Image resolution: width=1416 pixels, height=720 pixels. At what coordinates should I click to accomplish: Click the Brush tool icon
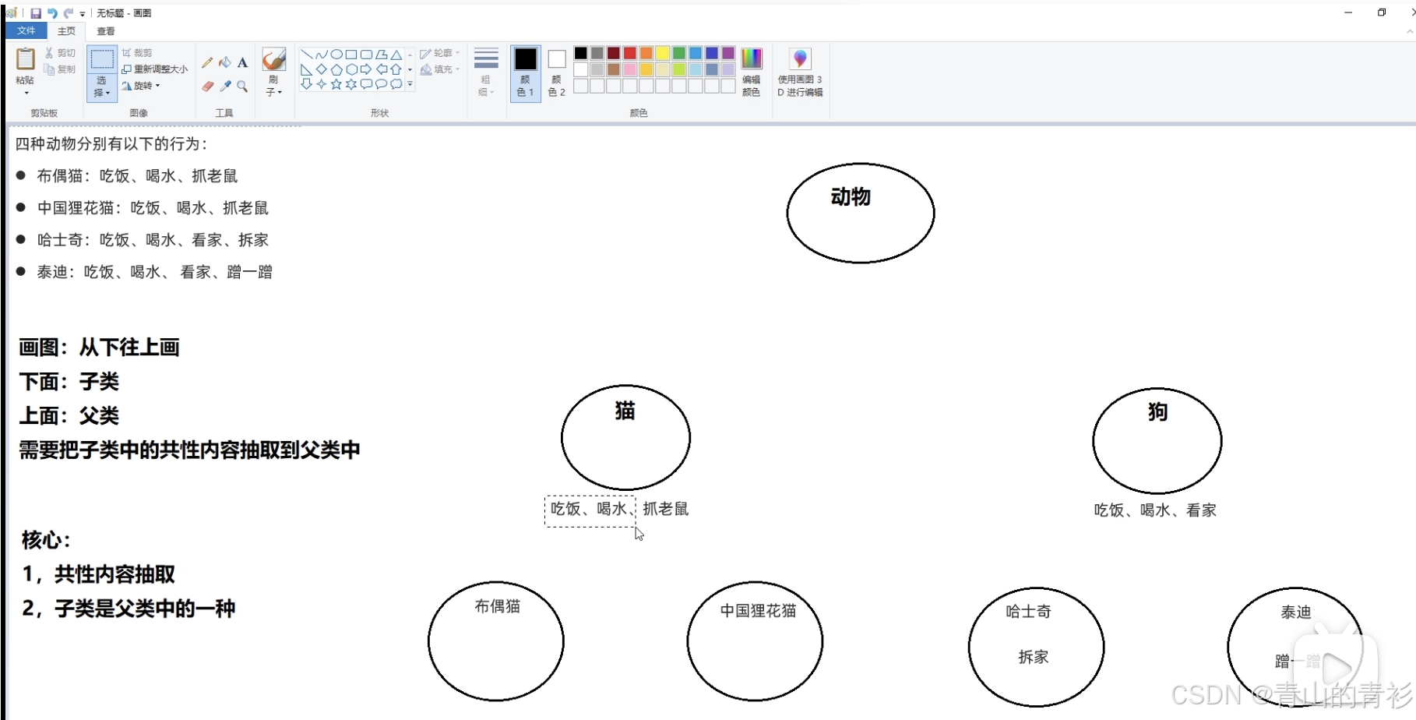[273, 60]
